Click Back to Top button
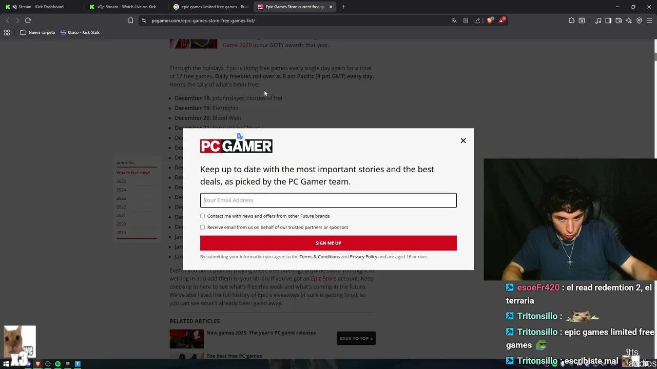Image resolution: width=657 pixels, height=369 pixels. 356,338
